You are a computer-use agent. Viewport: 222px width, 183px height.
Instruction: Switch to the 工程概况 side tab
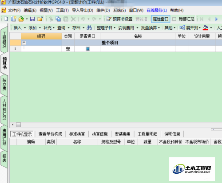(4, 40)
